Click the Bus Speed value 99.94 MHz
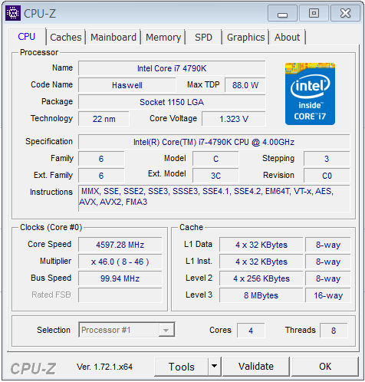This screenshot has height=382, width=365. 120,278
